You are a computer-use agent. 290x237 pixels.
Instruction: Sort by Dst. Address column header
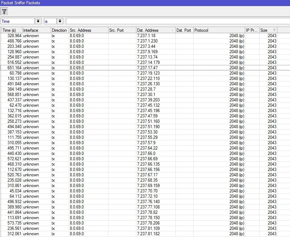[156, 30]
